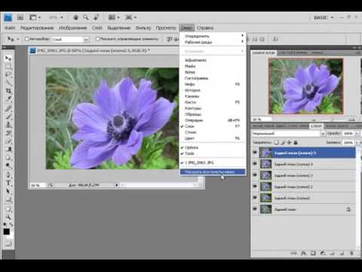The width and height of the screenshot is (362, 272).
Task: Click the Lock all padlock icon
Action: [296, 143]
